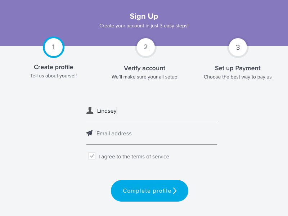This screenshot has height=216, width=288.
Task: Select step 1 circle indicator
Action: (x=54, y=47)
